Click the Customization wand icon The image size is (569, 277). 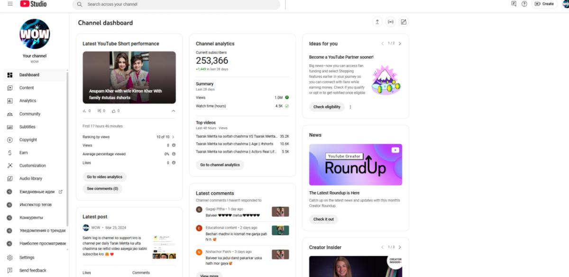pyautogui.click(x=10, y=166)
